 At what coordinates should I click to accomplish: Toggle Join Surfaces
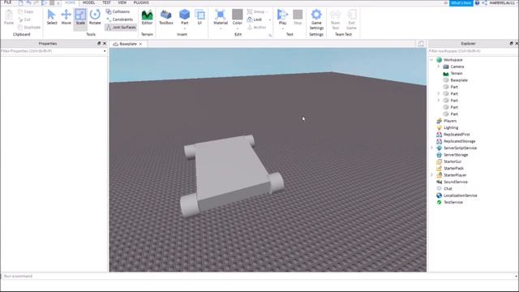point(121,27)
